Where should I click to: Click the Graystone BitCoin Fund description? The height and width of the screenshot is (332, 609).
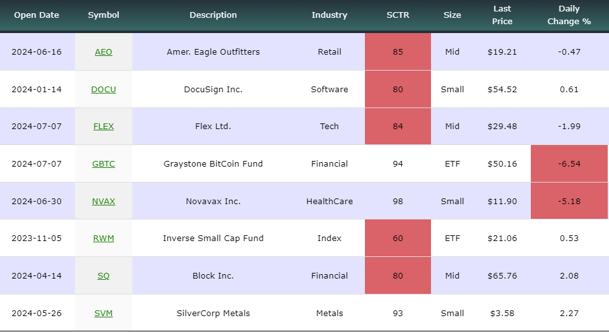(213, 163)
